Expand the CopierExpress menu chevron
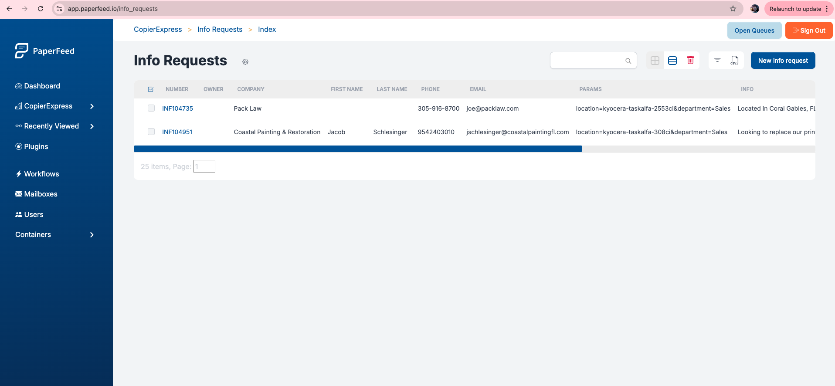 92,106
